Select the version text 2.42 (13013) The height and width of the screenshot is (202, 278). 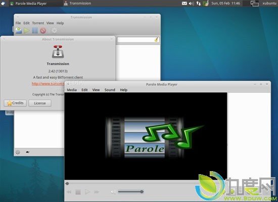[58, 71]
